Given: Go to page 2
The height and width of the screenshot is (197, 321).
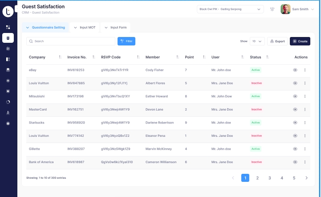Looking at the screenshot, I should click(x=257, y=178).
